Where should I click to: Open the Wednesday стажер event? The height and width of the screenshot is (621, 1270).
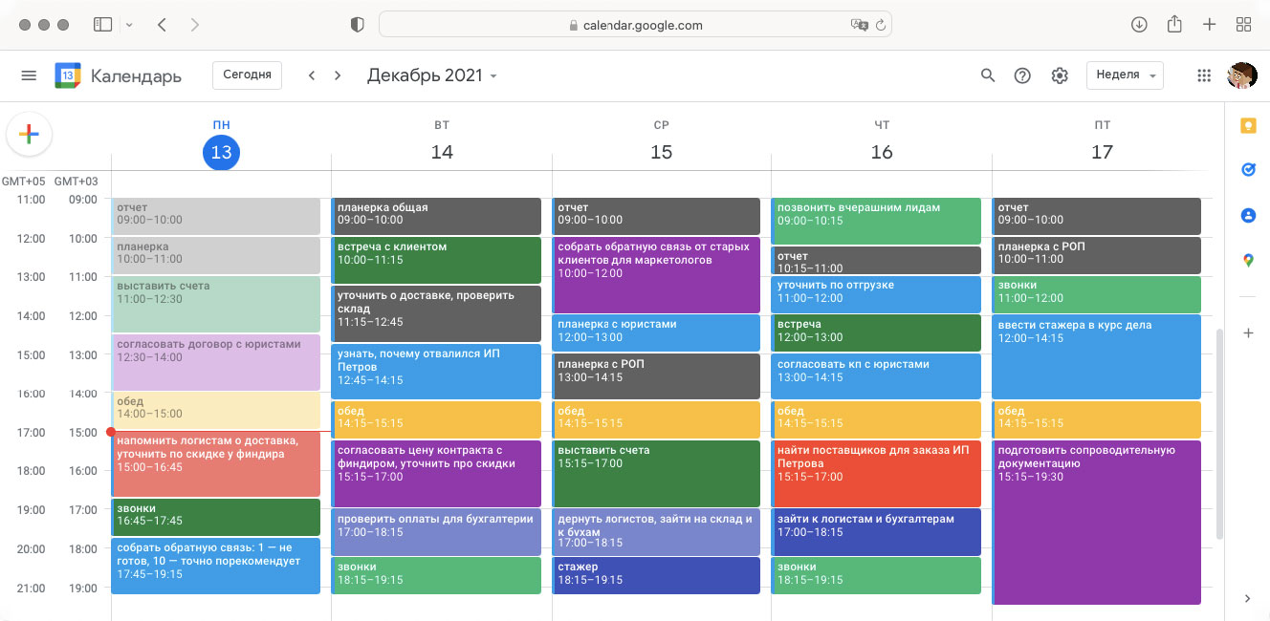pyautogui.click(x=656, y=574)
